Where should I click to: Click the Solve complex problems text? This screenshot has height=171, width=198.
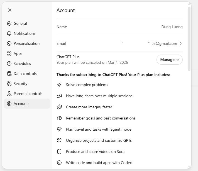[x=87, y=85]
